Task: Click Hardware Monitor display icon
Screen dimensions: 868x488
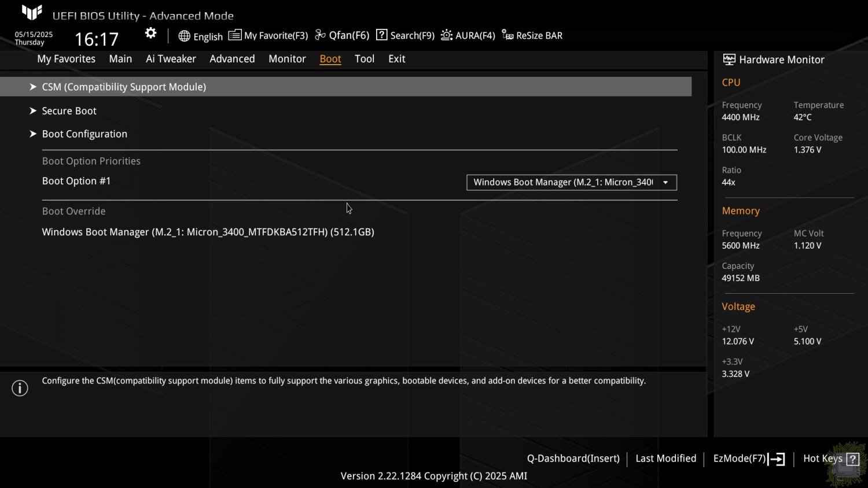Action: coord(729,60)
